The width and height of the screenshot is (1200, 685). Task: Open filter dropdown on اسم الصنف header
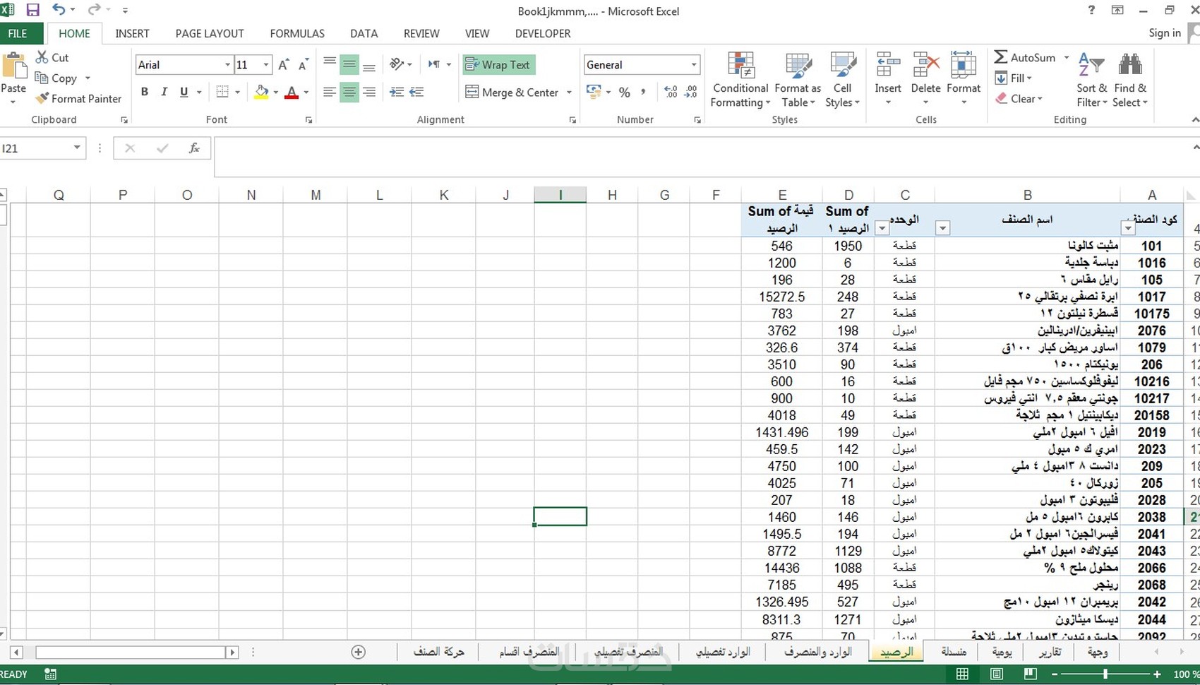[942, 227]
